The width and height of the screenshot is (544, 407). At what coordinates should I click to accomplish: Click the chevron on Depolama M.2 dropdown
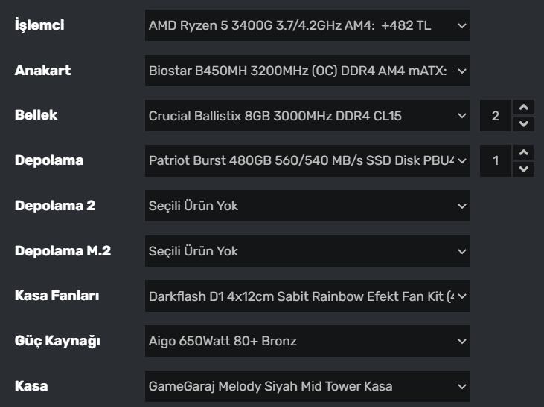tap(462, 251)
